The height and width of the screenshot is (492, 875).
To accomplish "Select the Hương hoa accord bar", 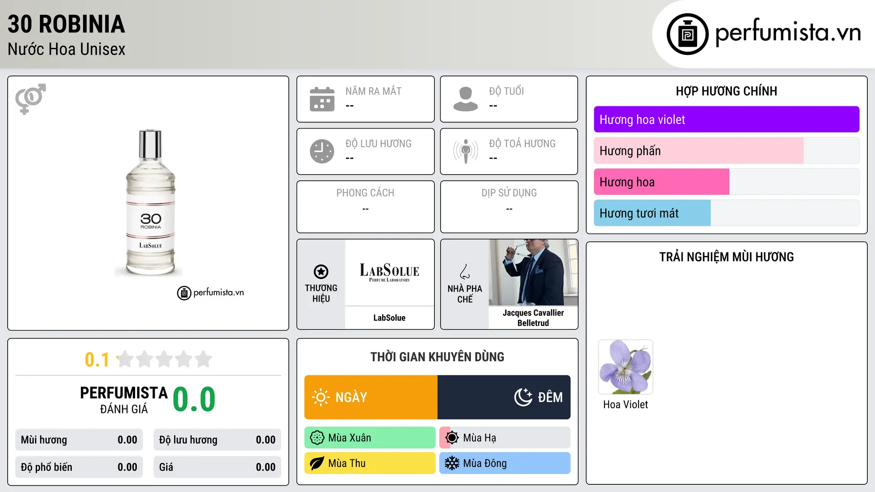I will point(726,182).
